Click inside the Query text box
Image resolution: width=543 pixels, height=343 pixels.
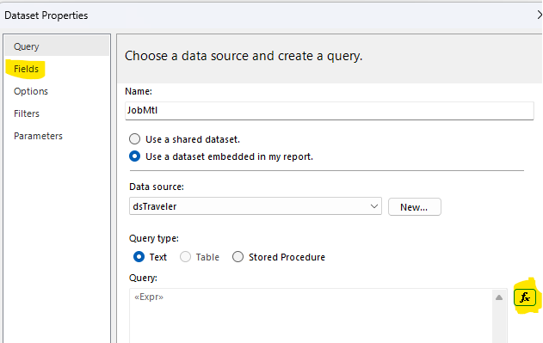tap(311, 315)
